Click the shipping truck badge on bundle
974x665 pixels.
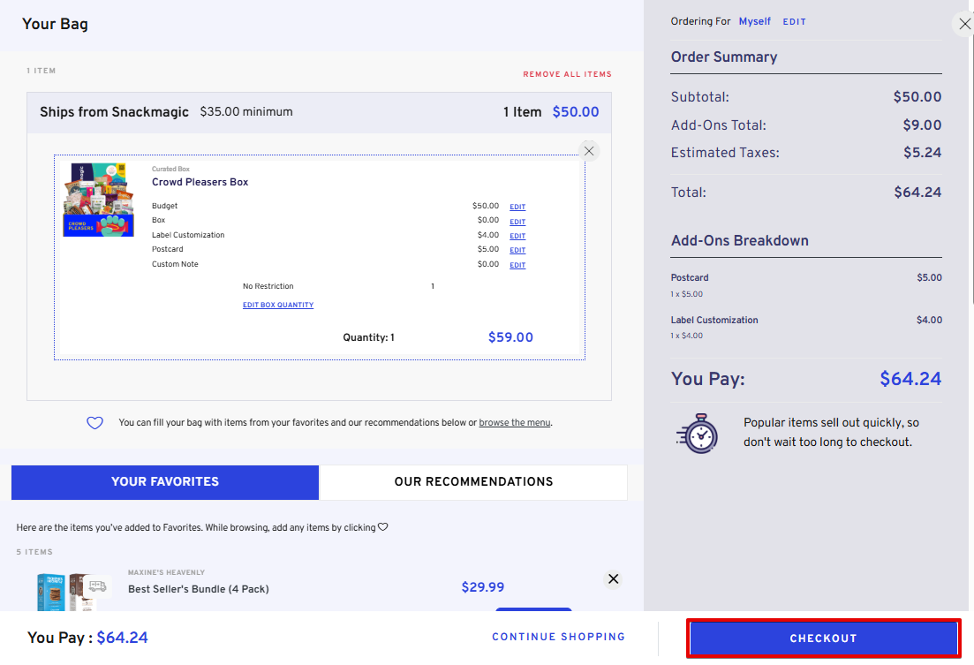click(97, 586)
